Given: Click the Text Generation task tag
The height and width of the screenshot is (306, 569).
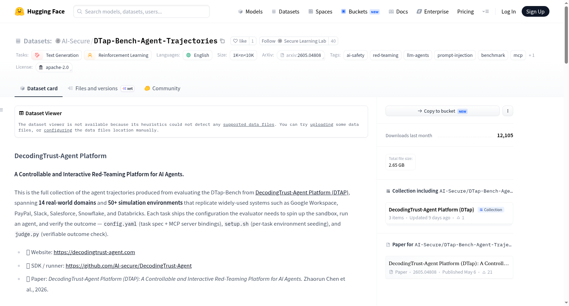Looking at the screenshot, I should [57, 55].
